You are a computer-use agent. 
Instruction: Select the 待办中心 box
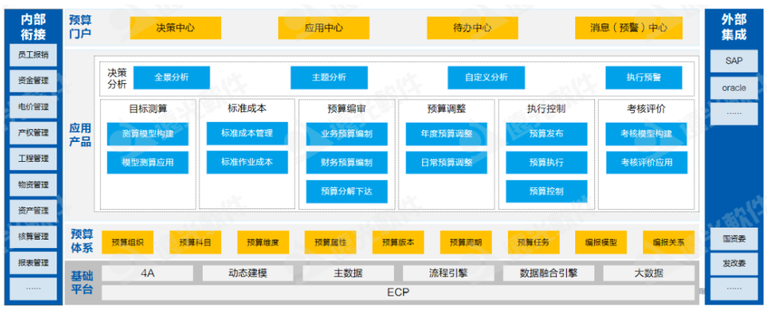click(472, 27)
